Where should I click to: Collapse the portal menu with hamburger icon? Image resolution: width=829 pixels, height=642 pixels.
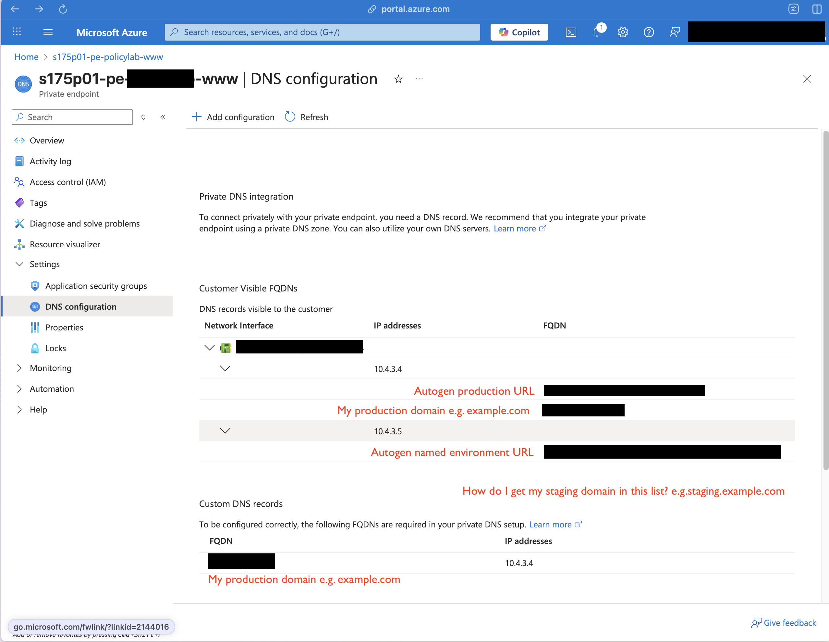[48, 32]
